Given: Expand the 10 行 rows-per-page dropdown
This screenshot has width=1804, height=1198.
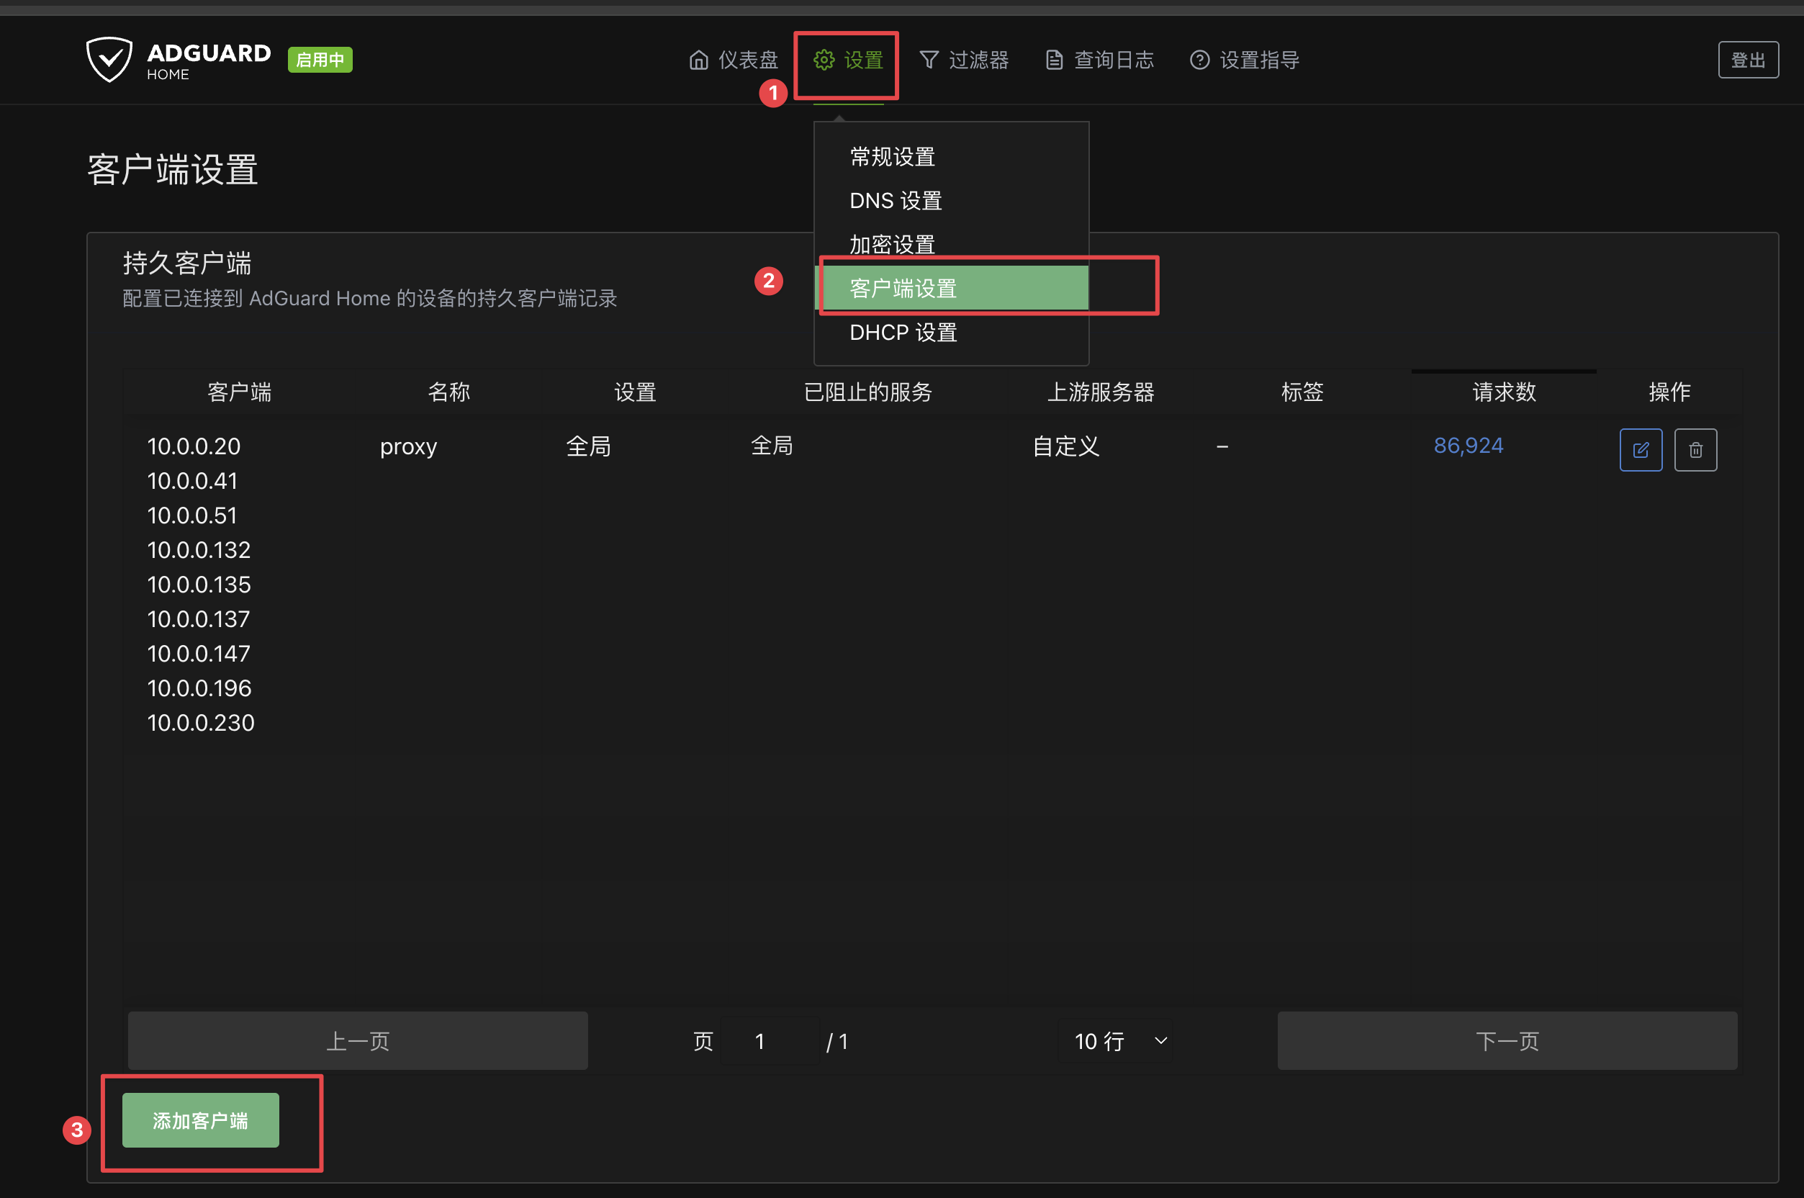Looking at the screenshot, I should pos(1117,1040).
